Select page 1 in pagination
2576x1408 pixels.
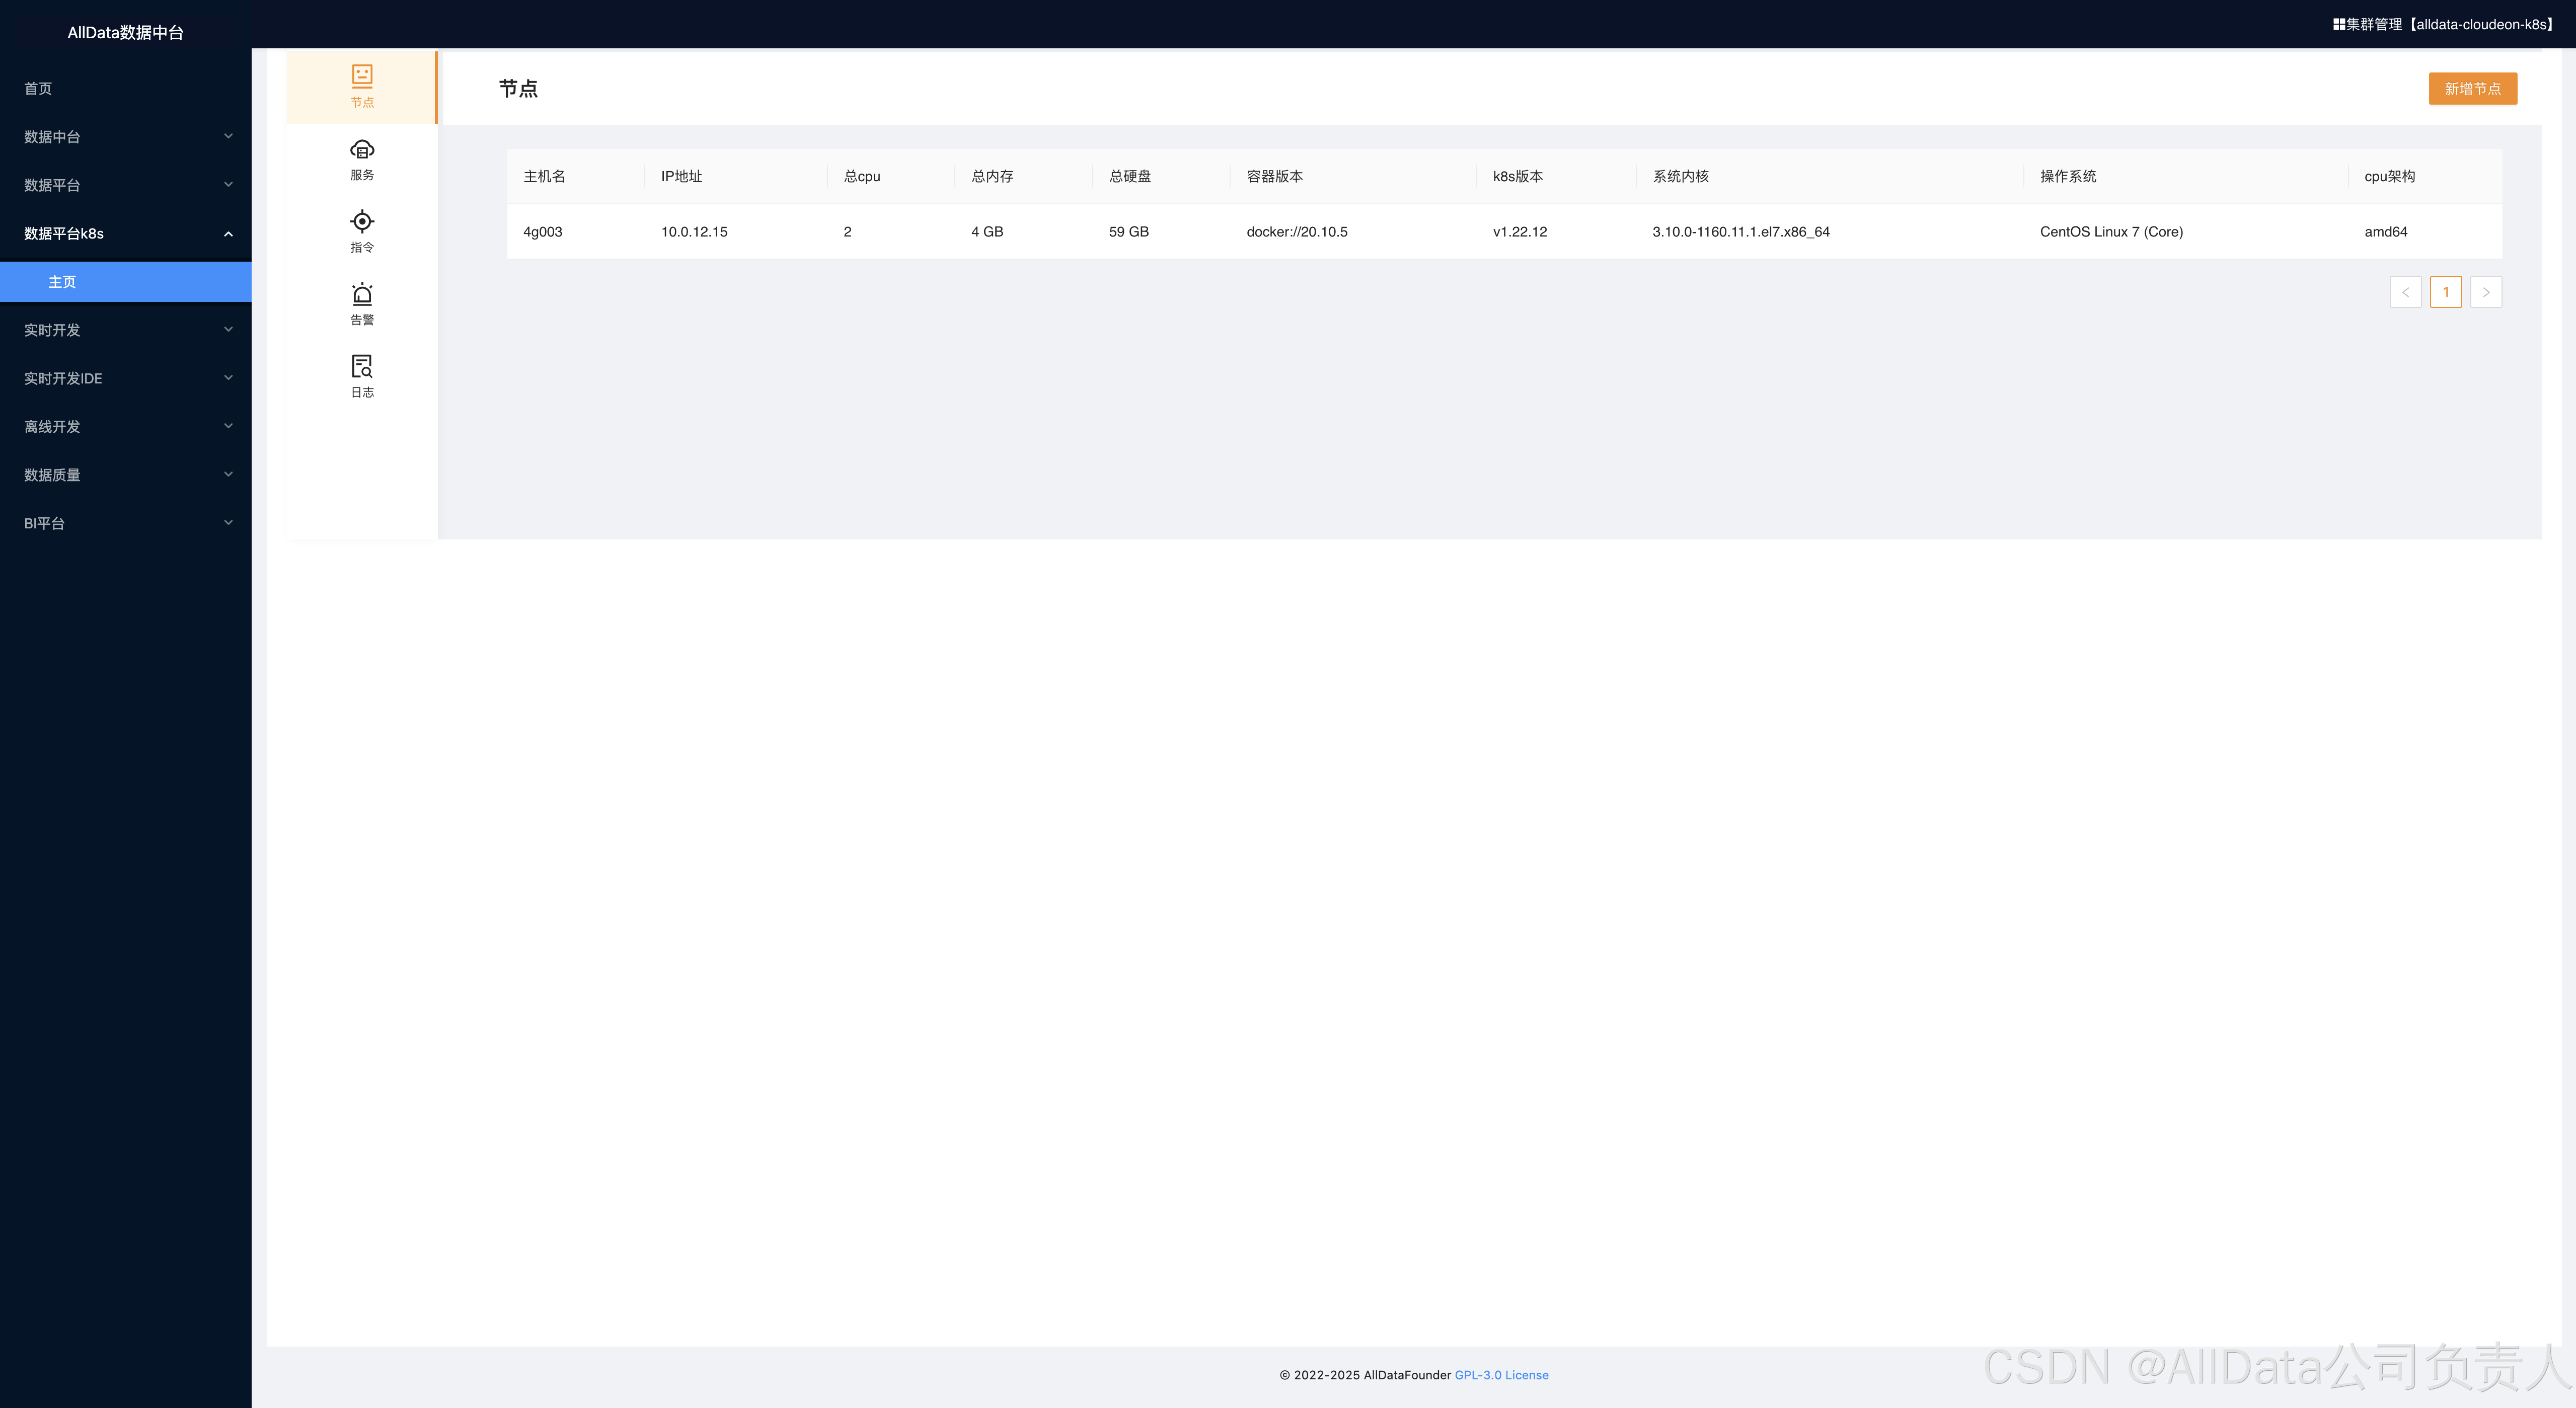click(x=2445, y=292)
